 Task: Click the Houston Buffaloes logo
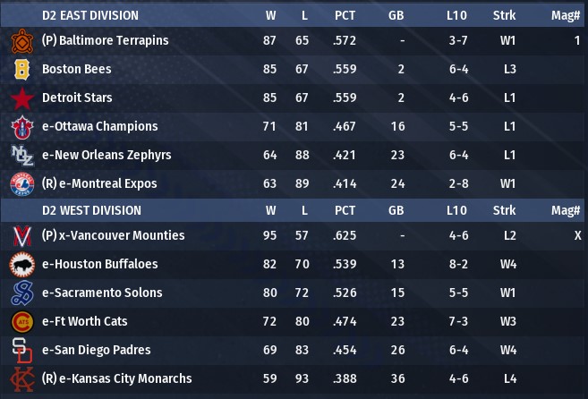point(21,265)
